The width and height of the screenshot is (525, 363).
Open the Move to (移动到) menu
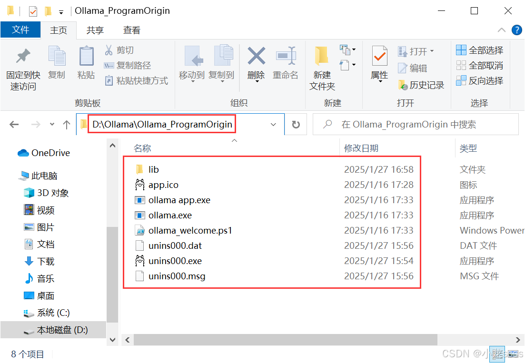click(x=192, y=64)
